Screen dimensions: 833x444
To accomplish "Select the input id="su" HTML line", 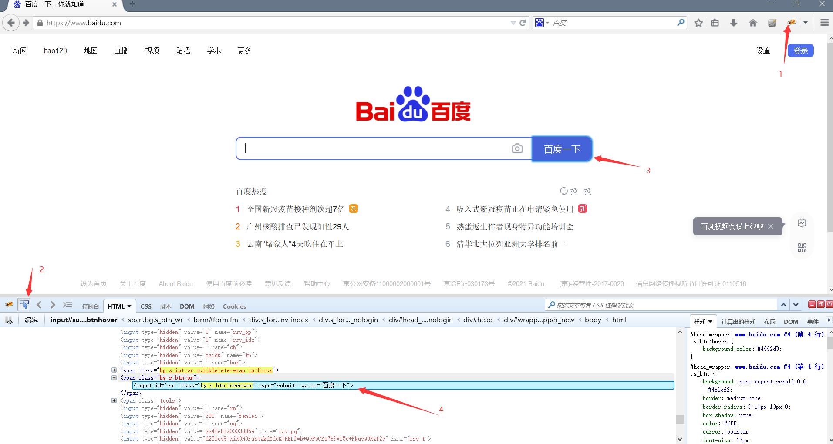I will (x=403, y=385).
